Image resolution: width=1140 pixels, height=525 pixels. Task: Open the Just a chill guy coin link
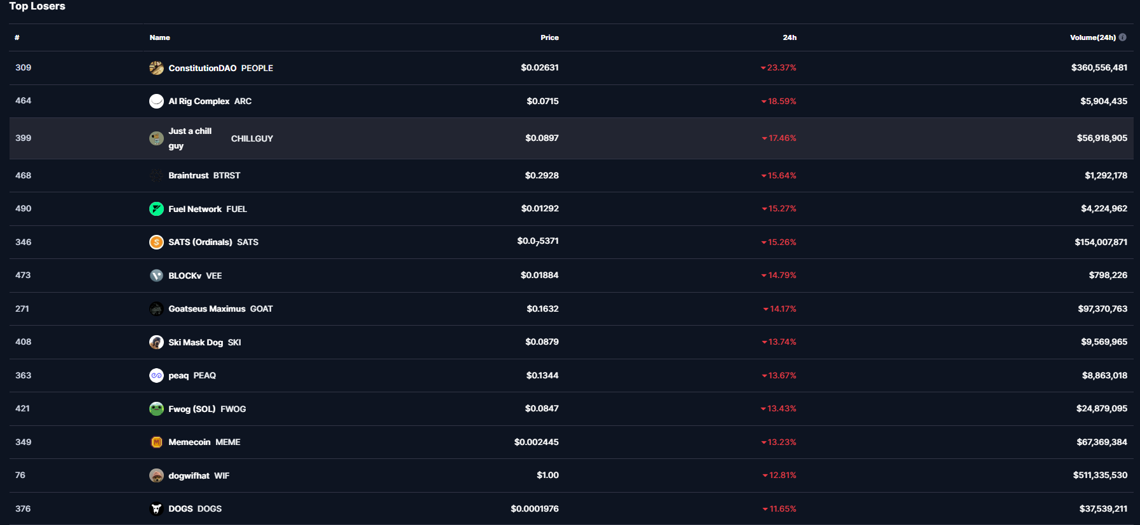(190, 138)
